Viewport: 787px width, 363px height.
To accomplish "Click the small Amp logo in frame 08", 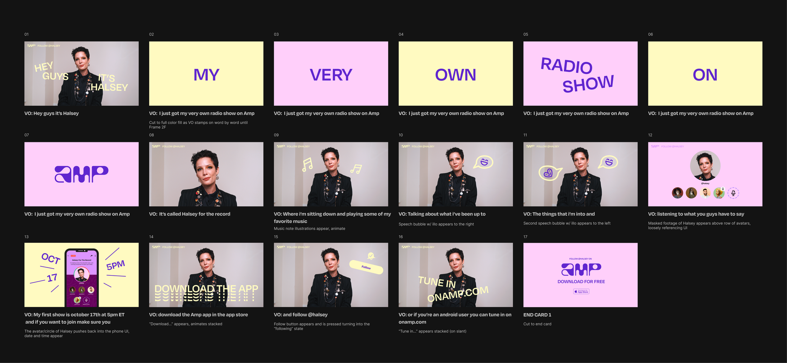I will (x=156, y=146).
